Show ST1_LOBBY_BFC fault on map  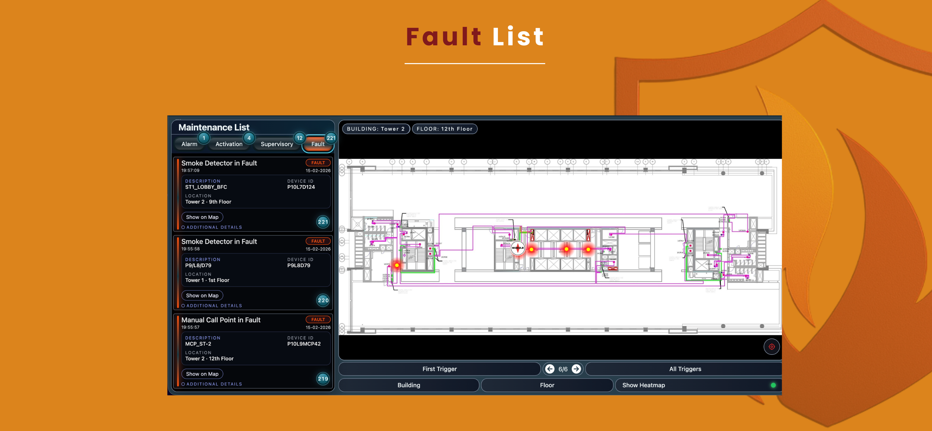[202, 217]
